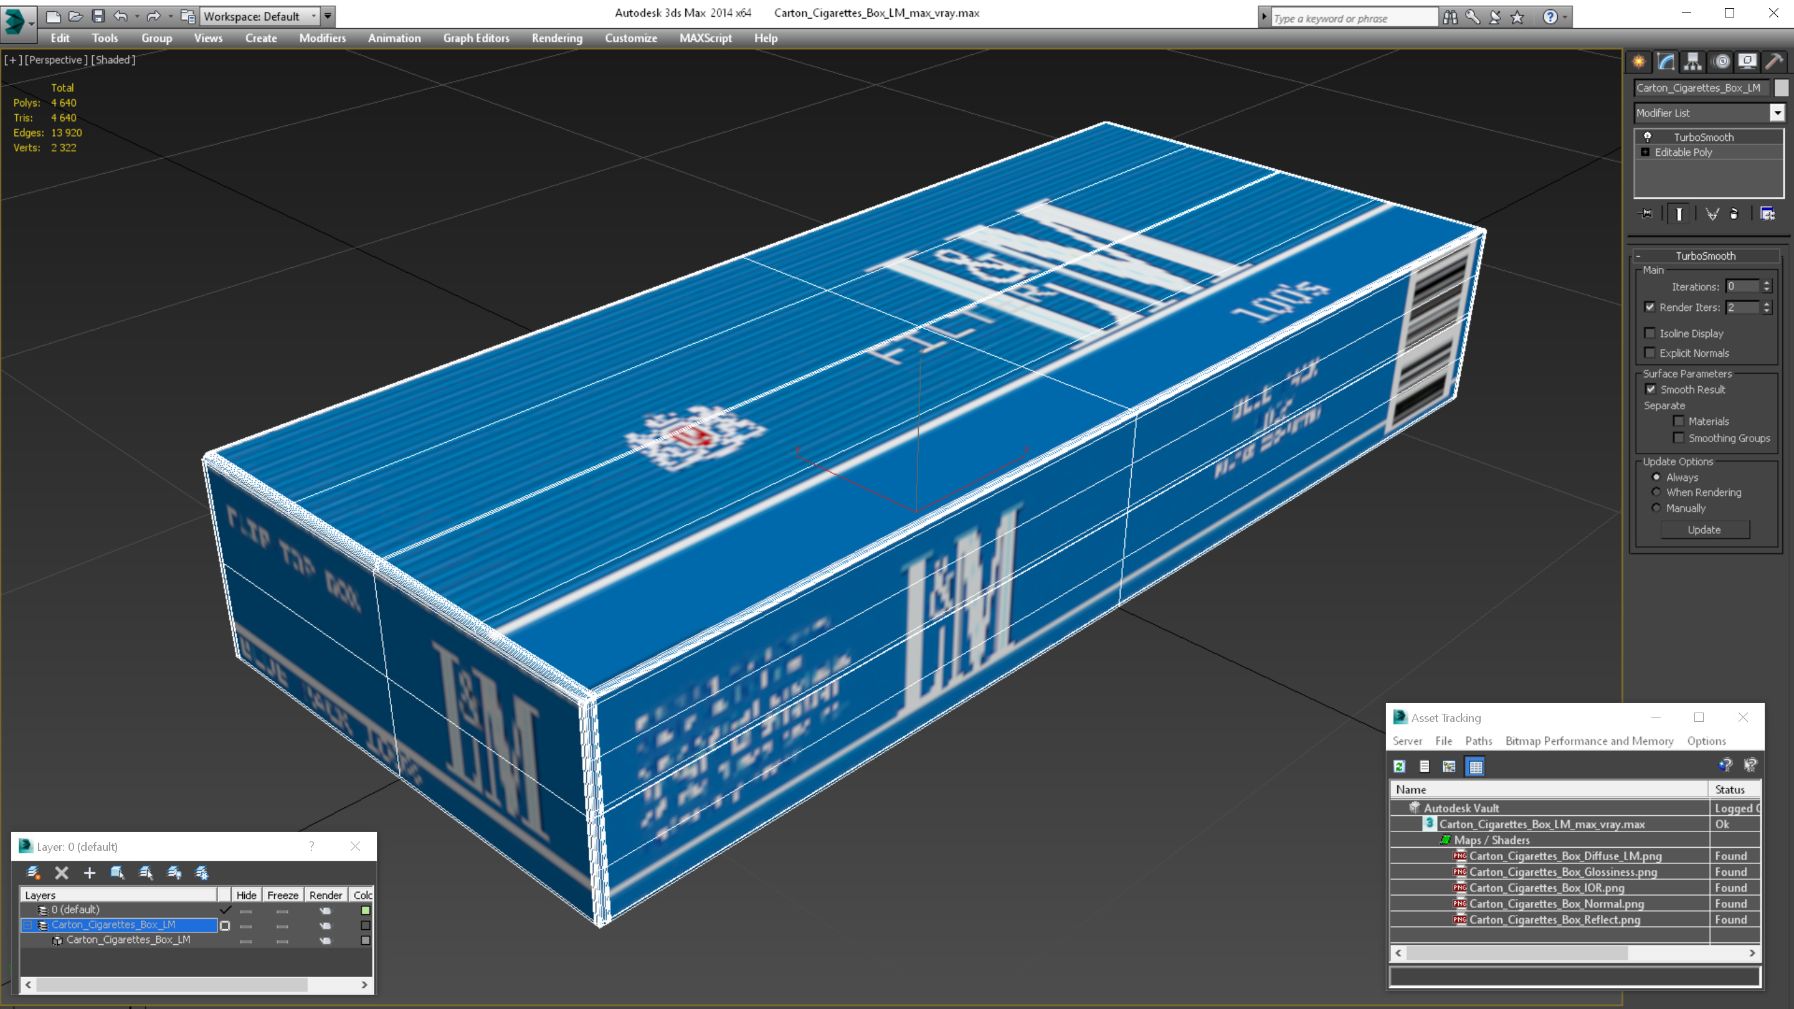Click Select Highlighted Objects and Layers icon

(117, 873)
